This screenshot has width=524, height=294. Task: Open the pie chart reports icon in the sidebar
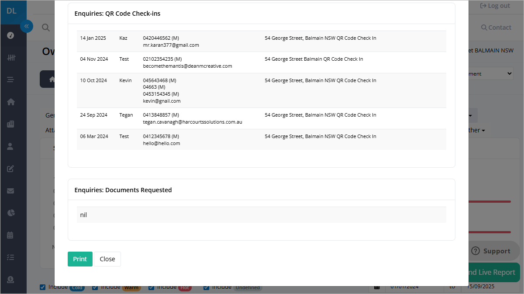[11, 213]
